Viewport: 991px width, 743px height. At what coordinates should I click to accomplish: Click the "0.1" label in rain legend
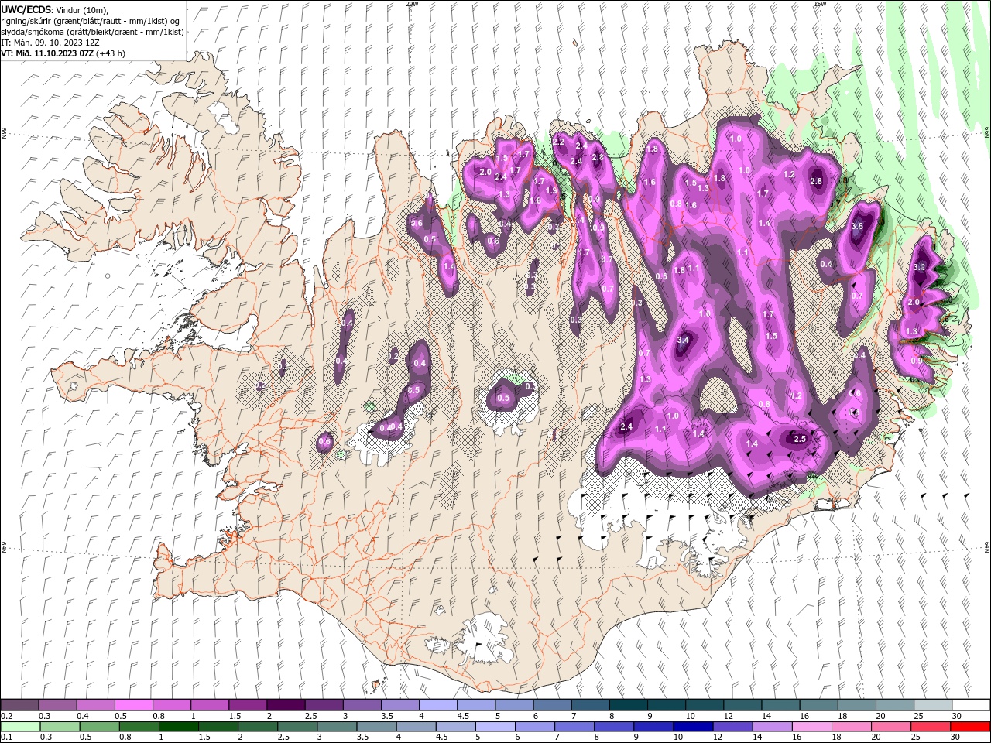7,738
